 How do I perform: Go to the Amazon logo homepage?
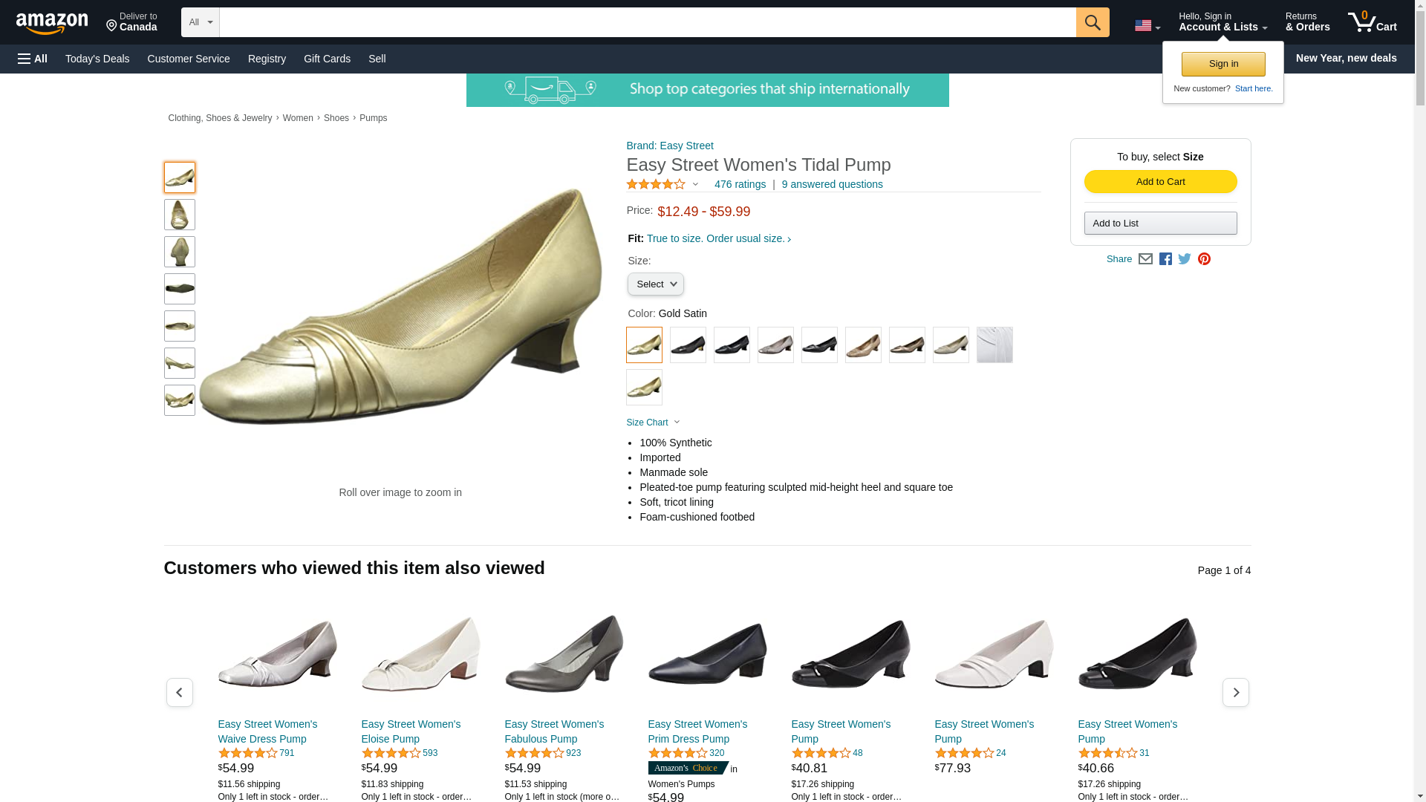pyautogui.click(x=52, y=24)
